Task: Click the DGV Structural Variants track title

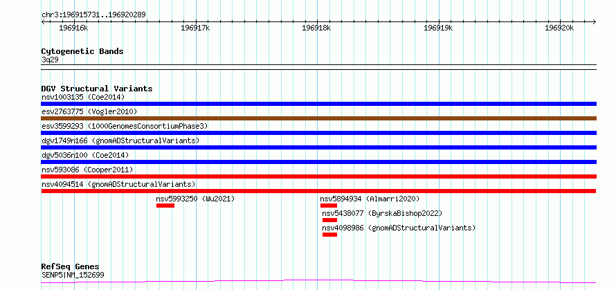Action: pyautogui.click(x=97, y=89)
